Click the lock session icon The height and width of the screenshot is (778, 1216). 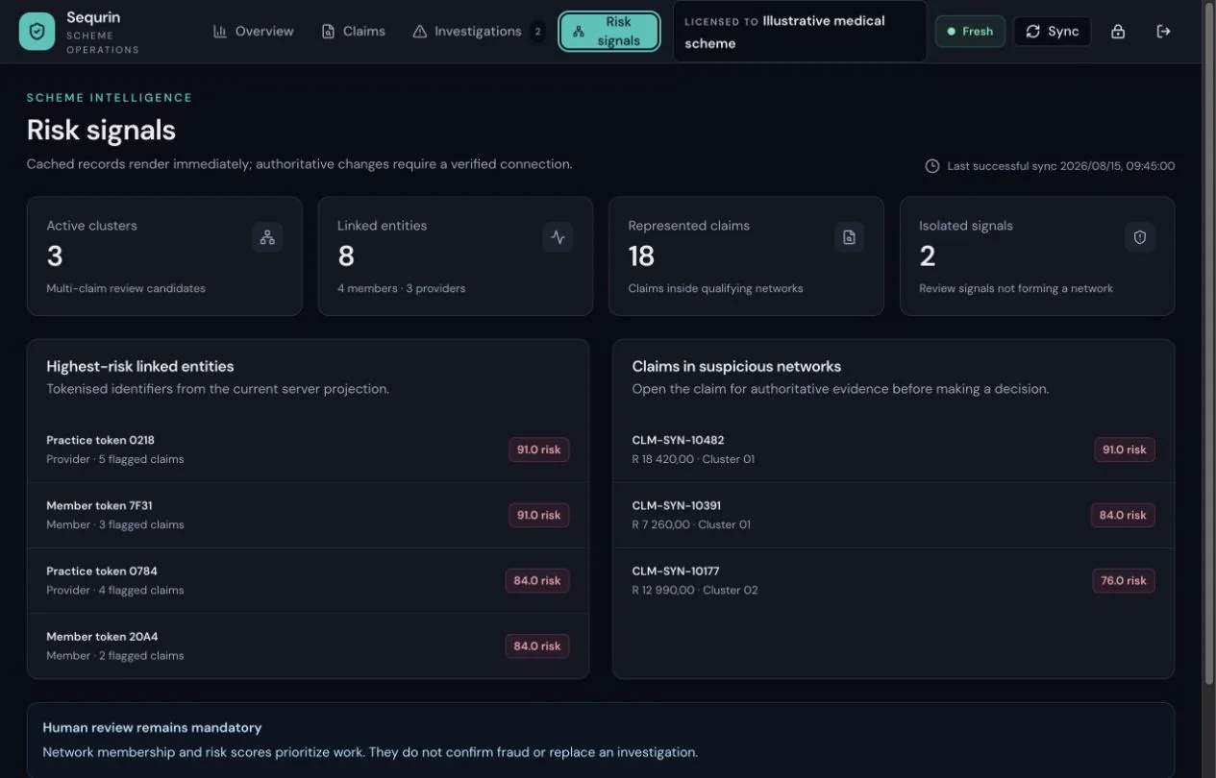(x=1118, y=32)
